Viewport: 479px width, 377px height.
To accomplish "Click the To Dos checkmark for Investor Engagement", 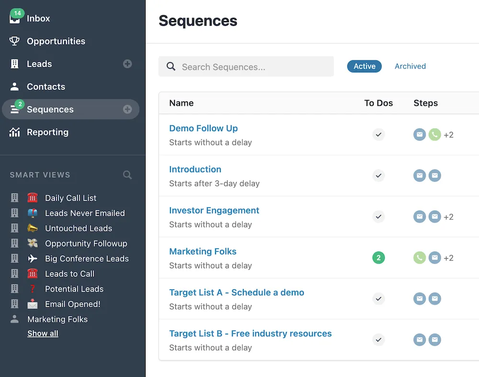I will pyautogui.click(x=378, y=217).
